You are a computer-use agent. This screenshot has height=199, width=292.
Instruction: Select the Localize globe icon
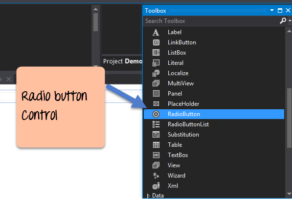[x=156, y=73]
